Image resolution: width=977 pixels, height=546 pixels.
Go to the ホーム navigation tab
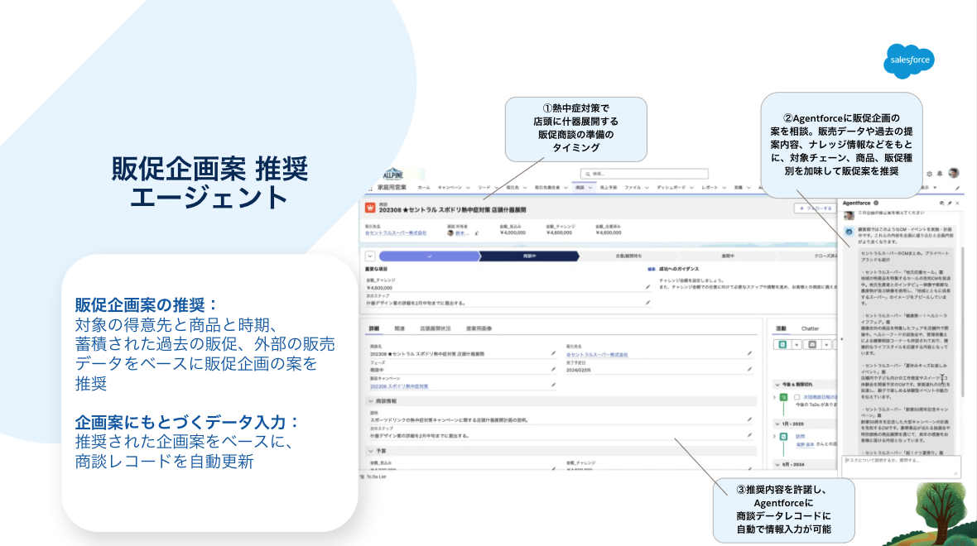pos(424,188)
